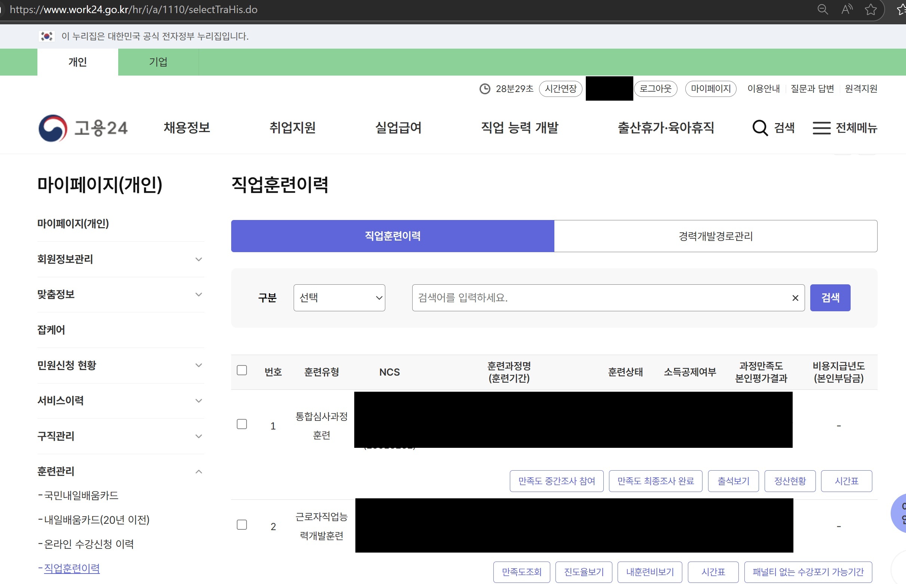Click the 고용24 logo
Image resolution: width=906 pixels, height=584 pixels.
pos(83,128)
